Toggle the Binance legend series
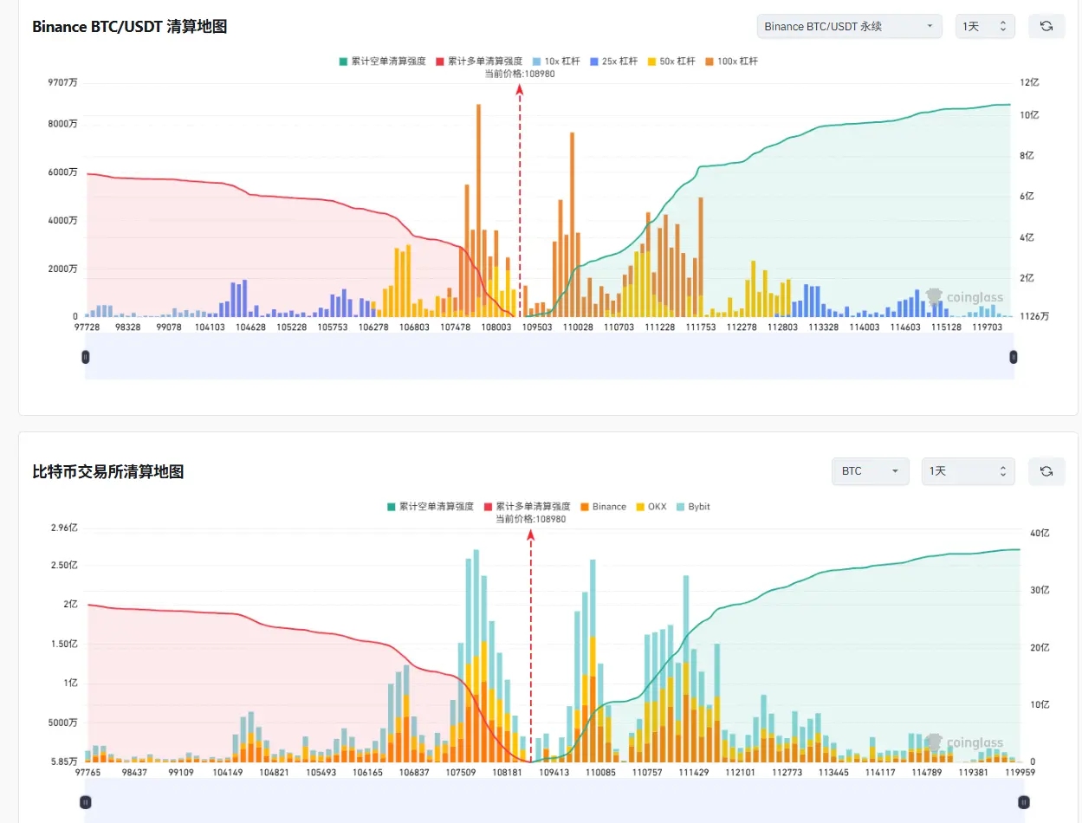Viewport: 1082px width, 823px height. [x=603, y=507]
